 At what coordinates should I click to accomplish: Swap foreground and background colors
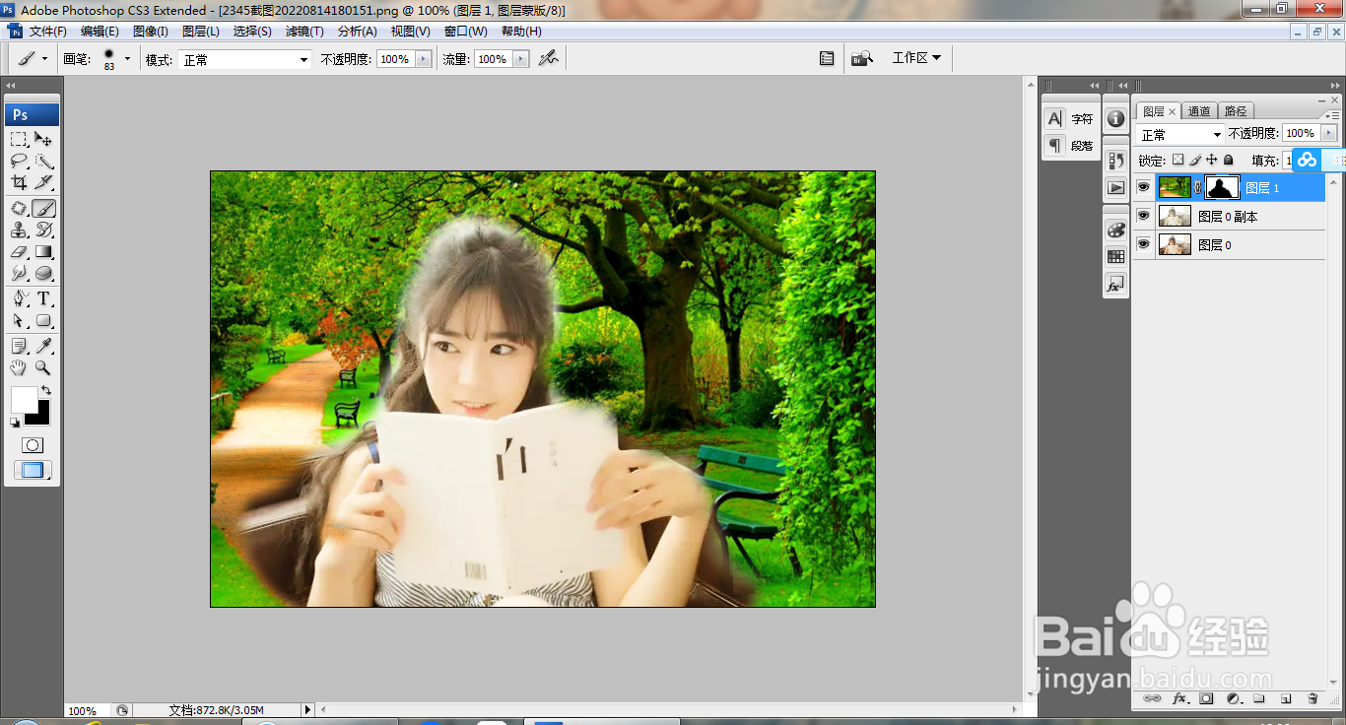(x=45, y=390)
